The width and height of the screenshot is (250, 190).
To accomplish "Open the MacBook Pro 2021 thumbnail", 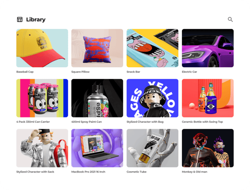I will pos(97,148).
